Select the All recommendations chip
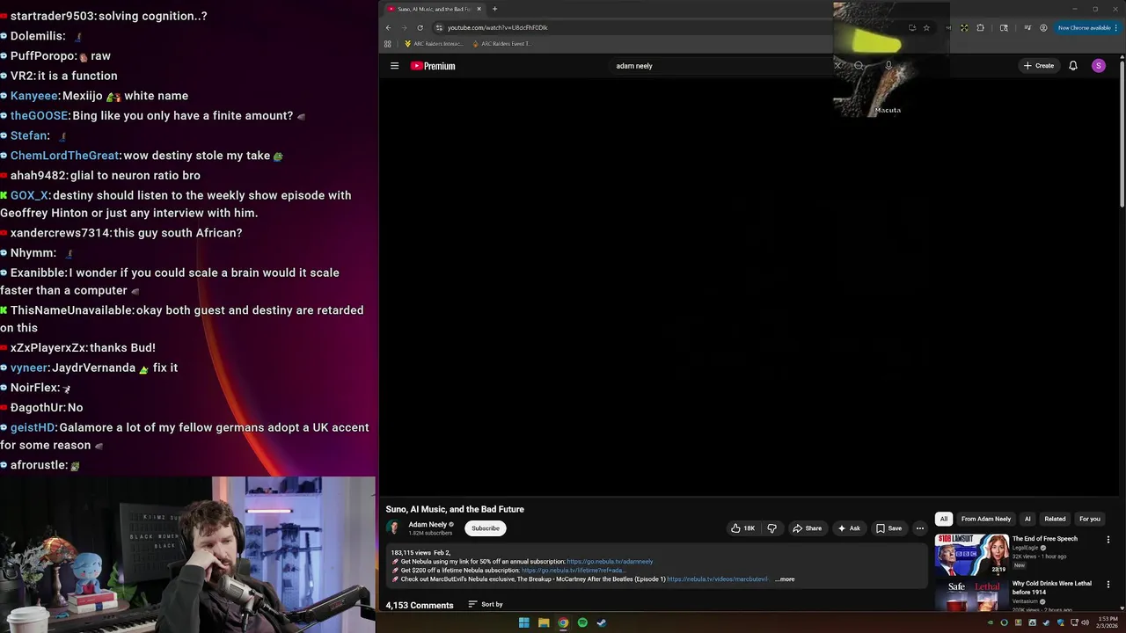1126x633 pixels. [x=944, y=519]
